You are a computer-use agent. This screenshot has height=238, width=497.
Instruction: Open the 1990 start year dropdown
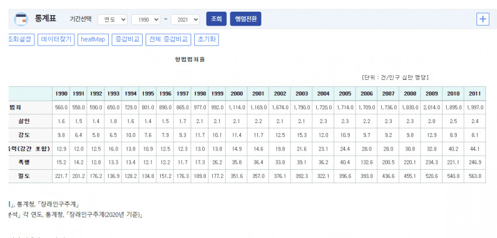coord(146,19)
